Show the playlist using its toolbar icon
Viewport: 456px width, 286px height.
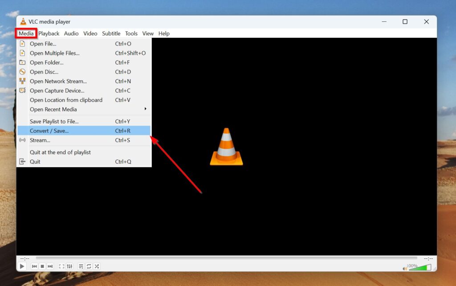point(81,266)
